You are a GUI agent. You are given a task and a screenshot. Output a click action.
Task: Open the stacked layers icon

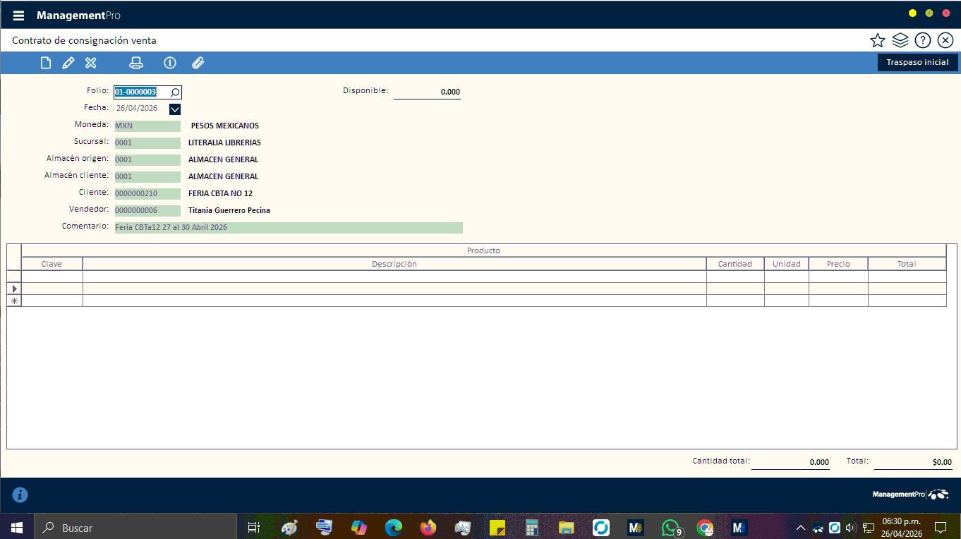pyautogui.click(x=900, y=40)
